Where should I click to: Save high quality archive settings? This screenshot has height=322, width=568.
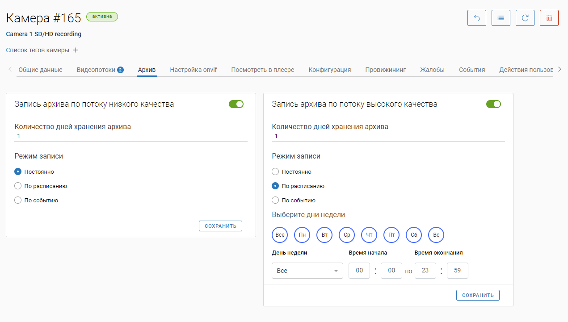pyautogui.click(x=478, y=295)
